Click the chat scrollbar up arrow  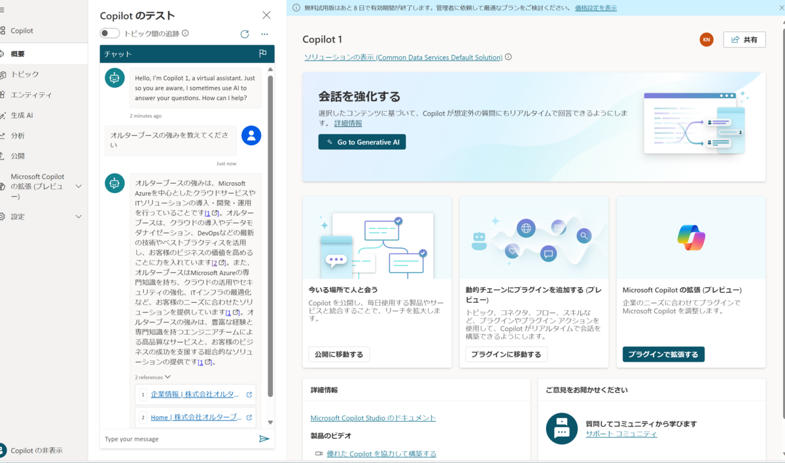[x=270, y=69]
